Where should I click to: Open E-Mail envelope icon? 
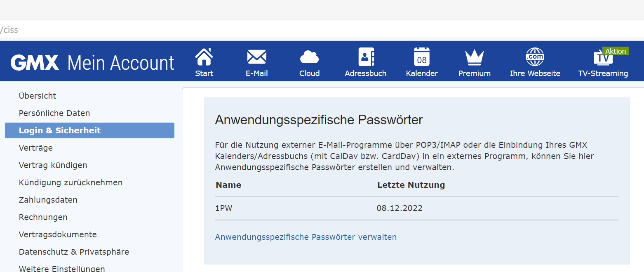pyautogui.click(x=256, y=57)
